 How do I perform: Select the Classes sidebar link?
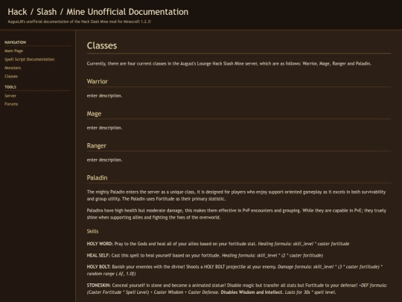tap(11, 76)
